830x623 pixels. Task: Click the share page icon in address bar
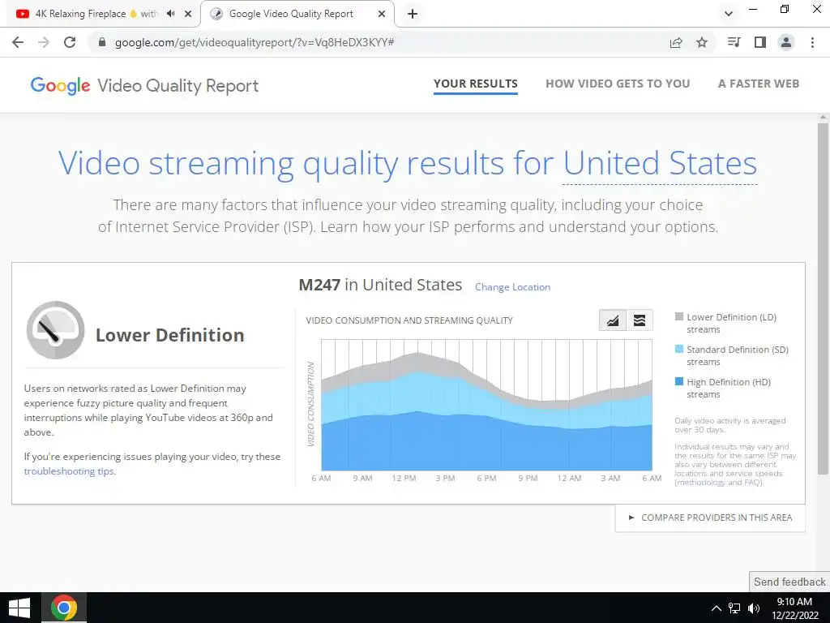pos(676,42)
